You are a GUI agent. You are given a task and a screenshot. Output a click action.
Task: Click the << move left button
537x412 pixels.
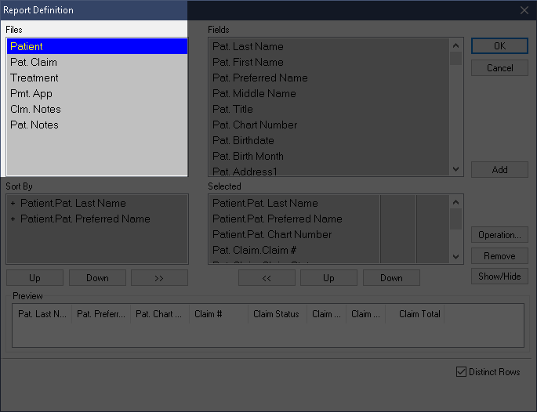pyautogui.click(x=267, y=278)
